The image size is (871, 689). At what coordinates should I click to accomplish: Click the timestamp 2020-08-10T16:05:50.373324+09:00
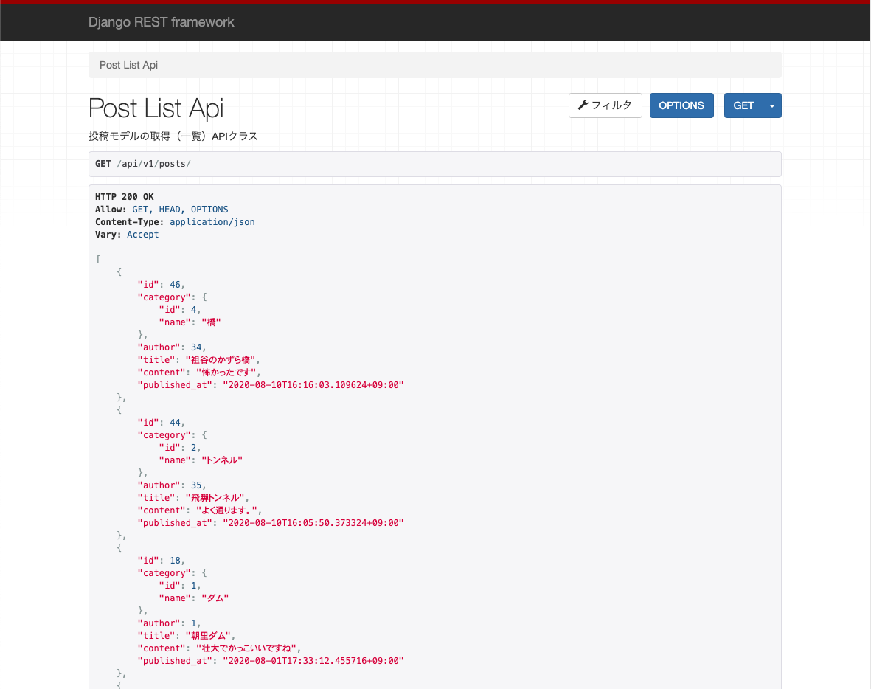tap(313, 523)
